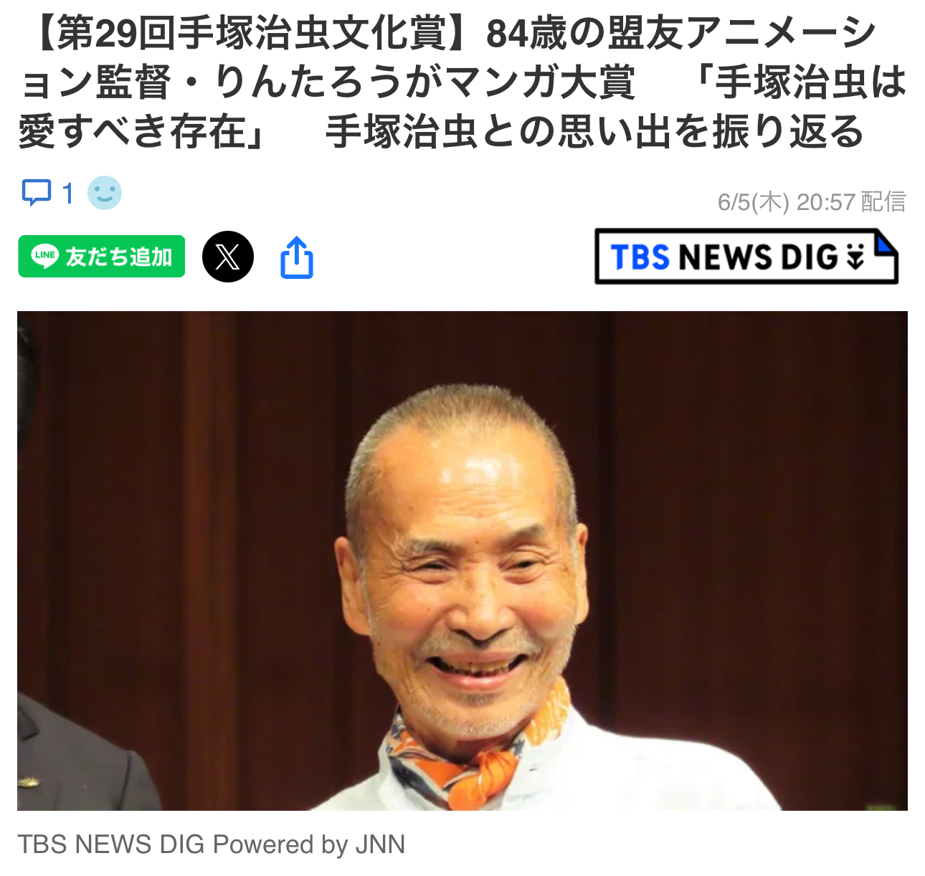Open the main article photo

[463, 561]
